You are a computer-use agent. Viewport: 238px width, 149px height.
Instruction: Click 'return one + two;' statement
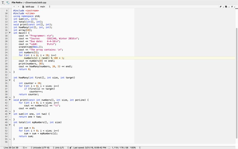[30, 117]
